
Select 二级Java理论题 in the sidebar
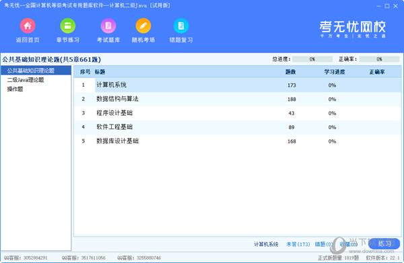tap(26, 80)
